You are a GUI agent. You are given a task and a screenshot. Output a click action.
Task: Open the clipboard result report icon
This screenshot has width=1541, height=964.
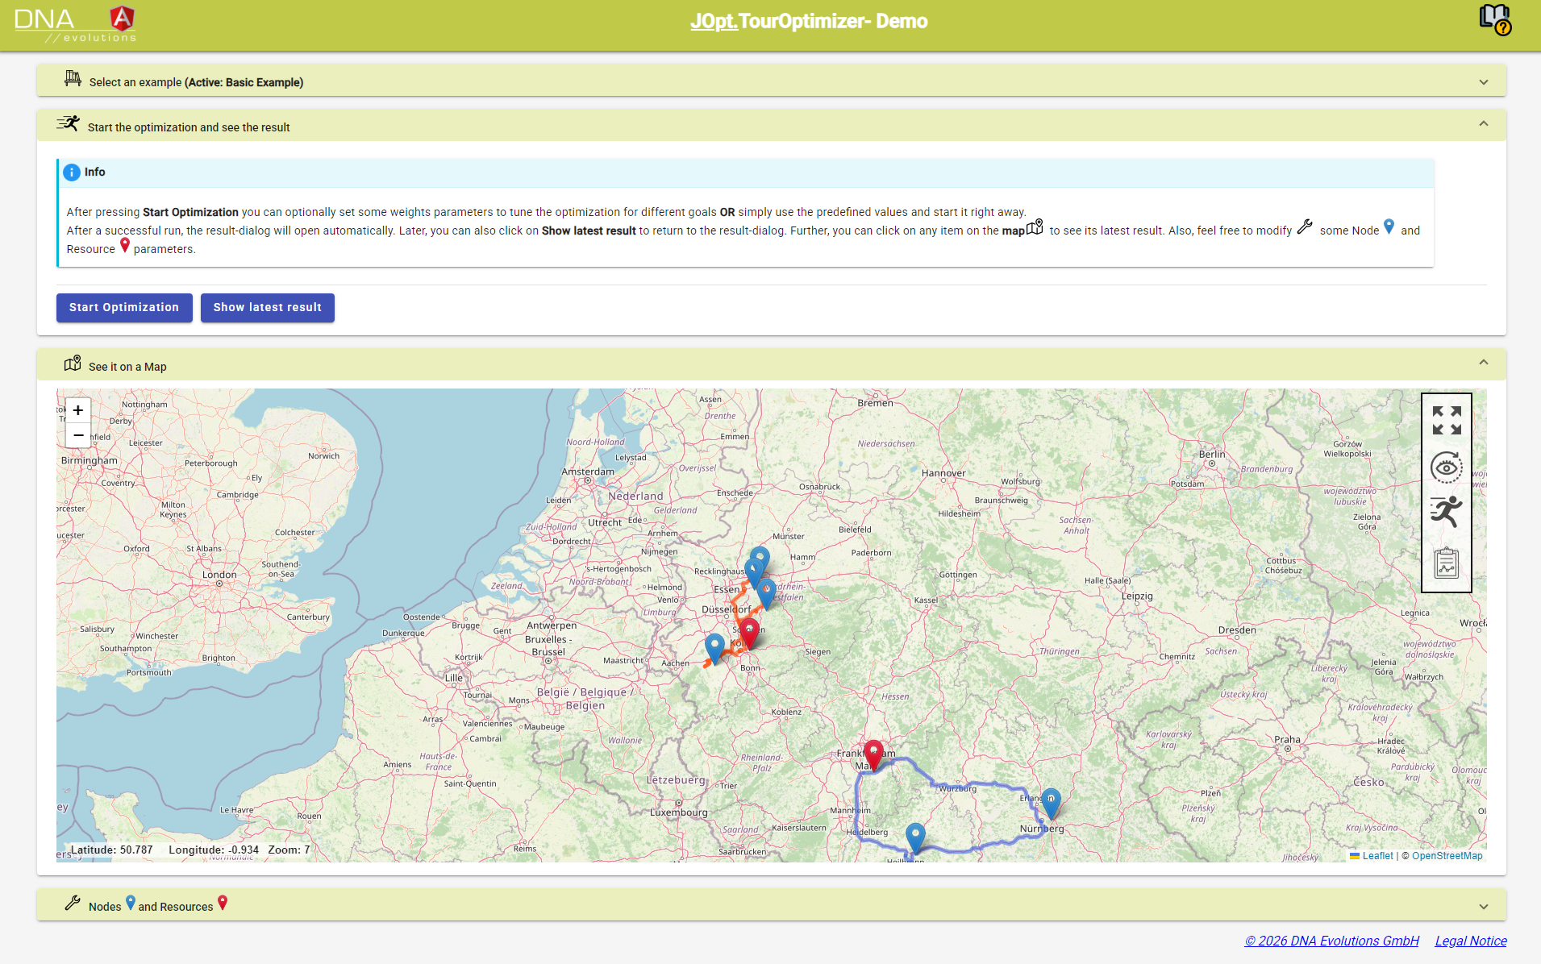pos(1446,563)
